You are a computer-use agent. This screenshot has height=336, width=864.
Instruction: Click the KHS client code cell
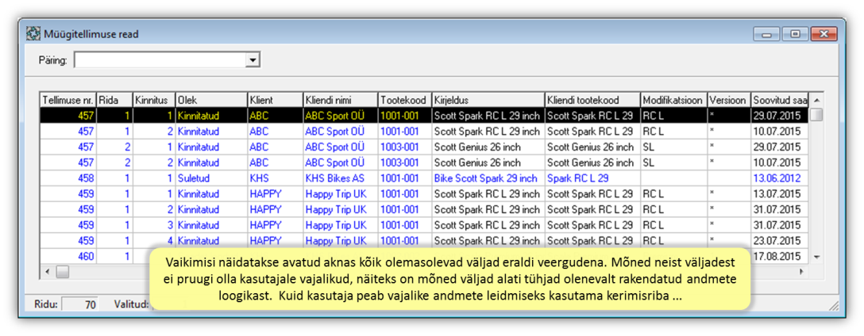[275, 178]
